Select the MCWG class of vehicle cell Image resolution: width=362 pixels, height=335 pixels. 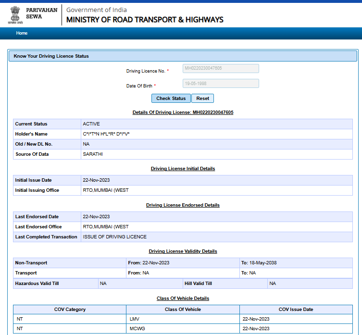coord(137,329)
